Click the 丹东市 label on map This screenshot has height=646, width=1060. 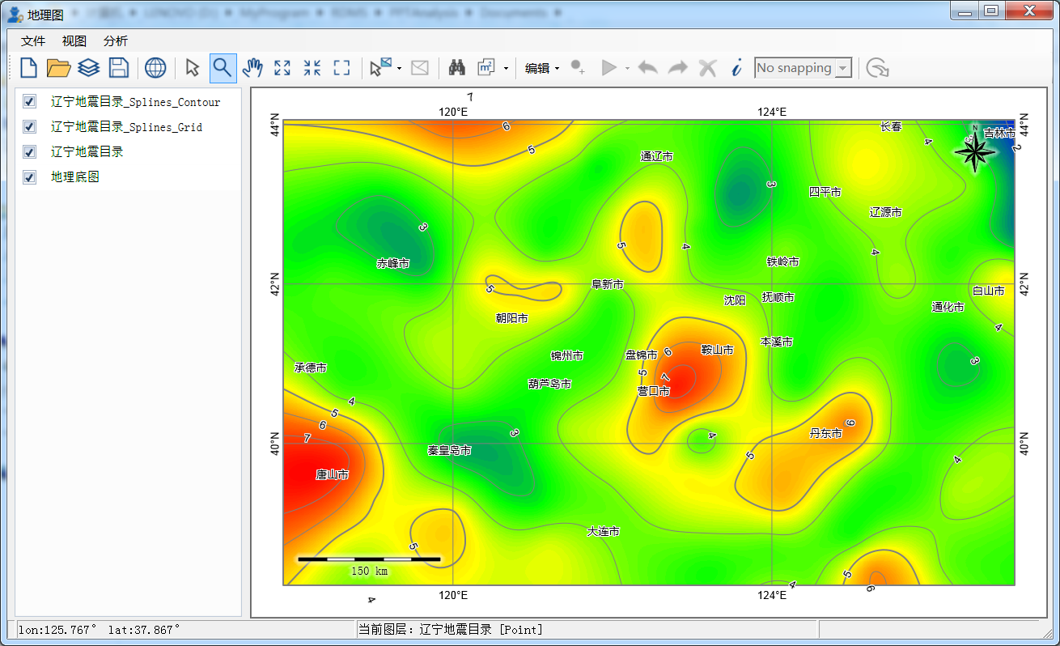[x=826, y=434]
